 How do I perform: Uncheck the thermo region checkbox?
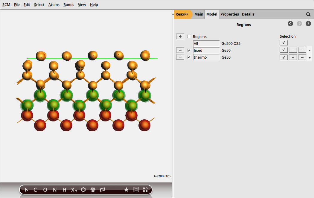189,57
